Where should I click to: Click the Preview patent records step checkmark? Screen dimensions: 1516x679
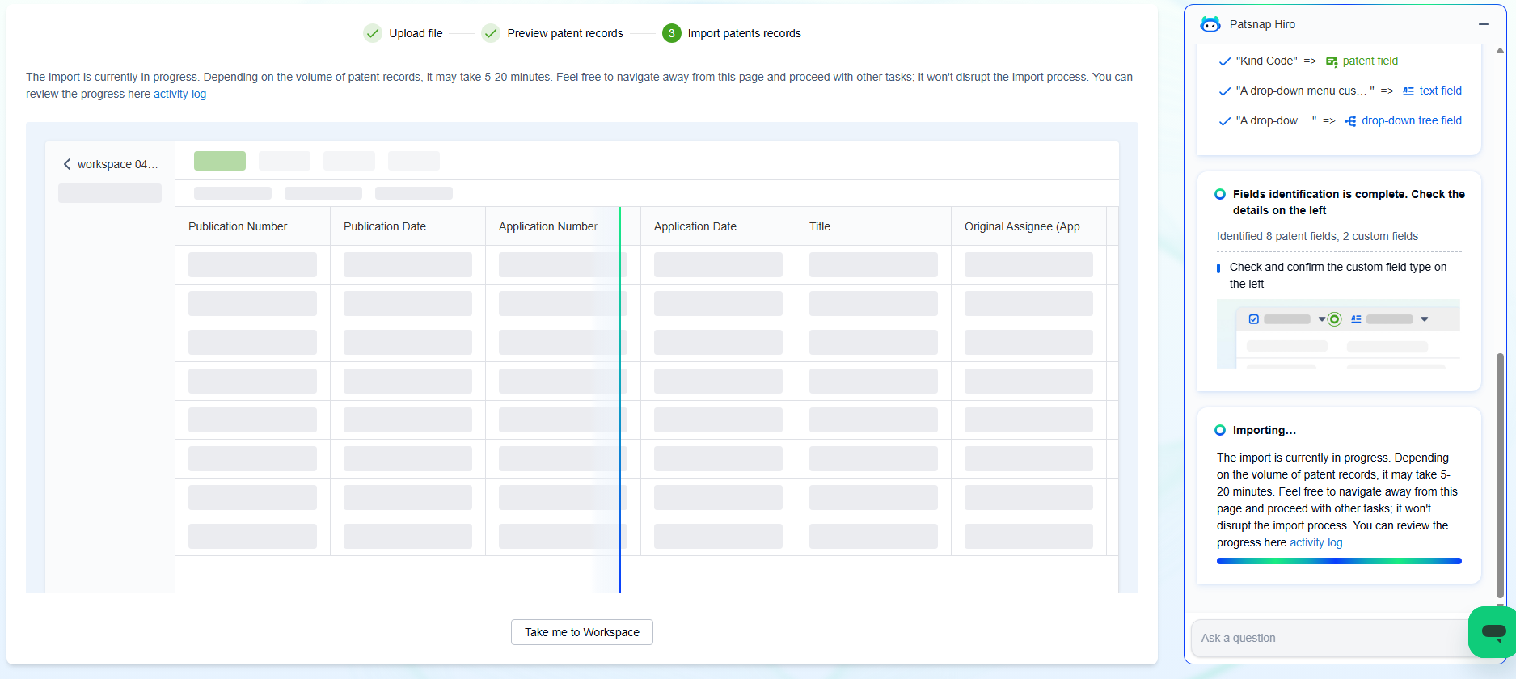click(491, 33)
